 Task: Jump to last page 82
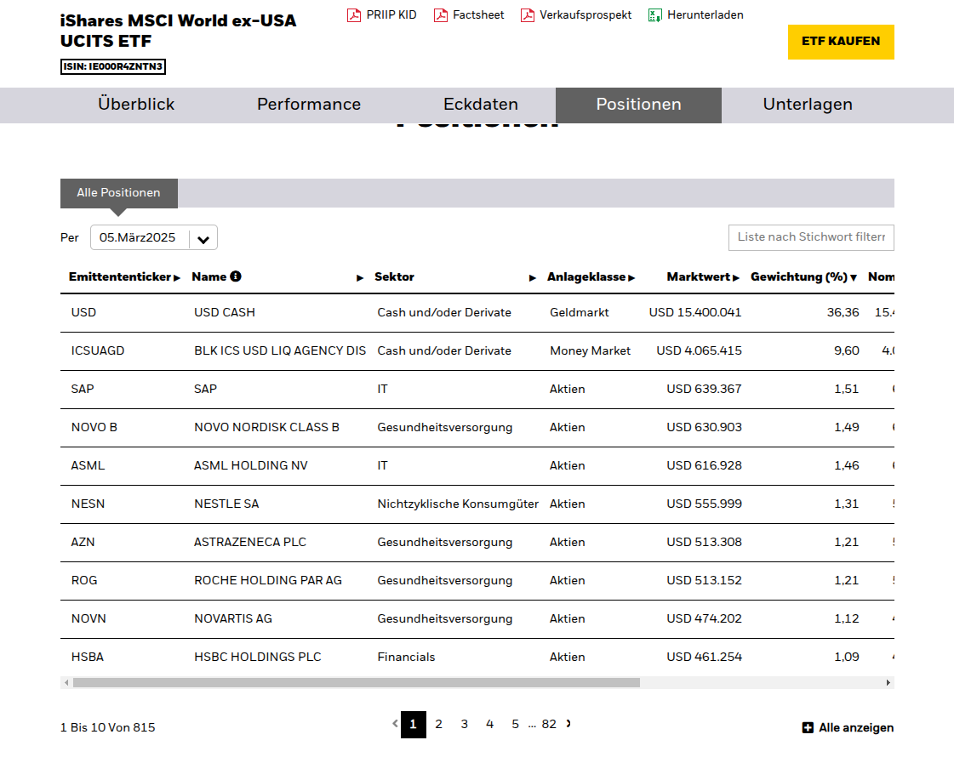549,724
